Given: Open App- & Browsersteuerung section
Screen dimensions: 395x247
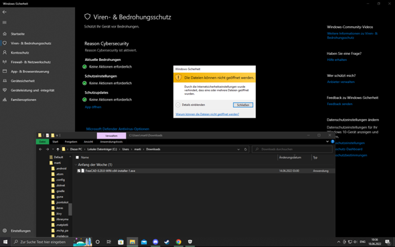Looking at the screenshot, I should (x=29, y=72).
